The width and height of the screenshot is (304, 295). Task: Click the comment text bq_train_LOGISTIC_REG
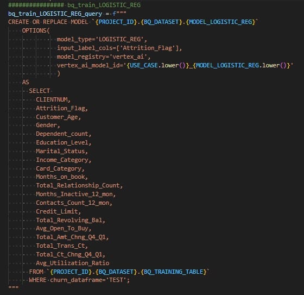[104, 5]
